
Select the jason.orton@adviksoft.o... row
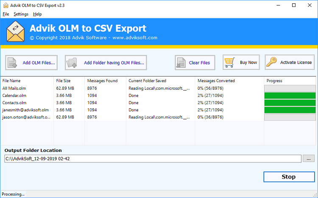158,117
